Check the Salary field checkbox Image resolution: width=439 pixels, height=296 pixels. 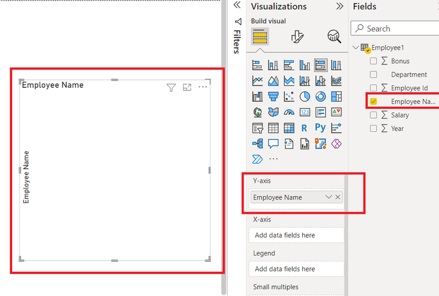click(x=373, y=115)
